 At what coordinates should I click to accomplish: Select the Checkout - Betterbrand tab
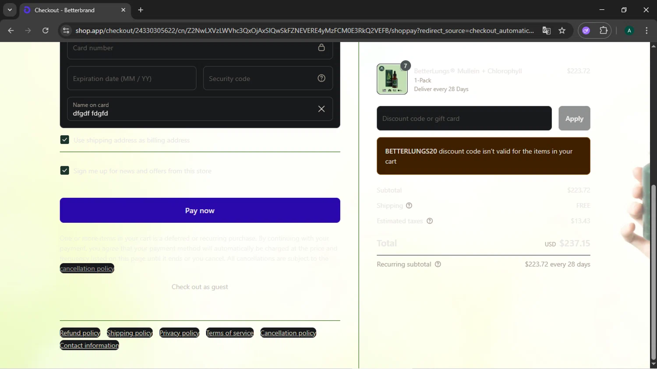[74, 10]
